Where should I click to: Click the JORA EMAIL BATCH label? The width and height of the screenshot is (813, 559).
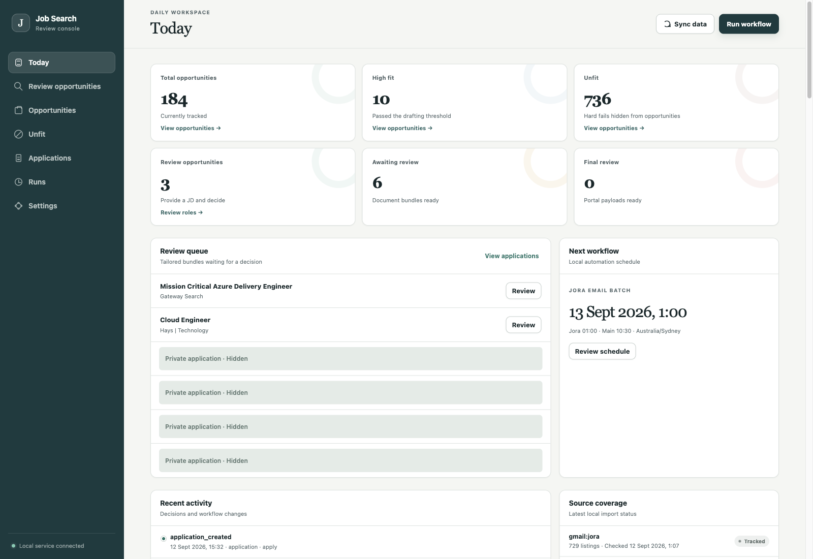pyautogui.click(x=600, y=291)
